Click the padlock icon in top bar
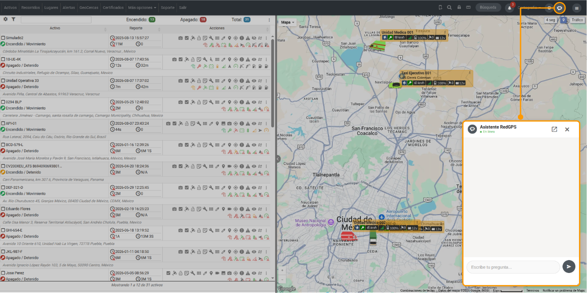This screenshot has width=587, height=293. [x=459, y=8]
